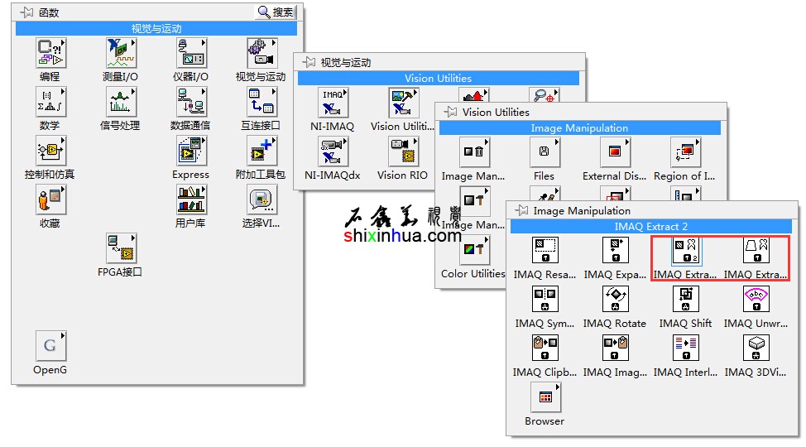Image resolution: width=806 pixels, height=447 pixels.
Task: Open the OpenG palette category
Action: pyautogui.click(x=50, y=346)
